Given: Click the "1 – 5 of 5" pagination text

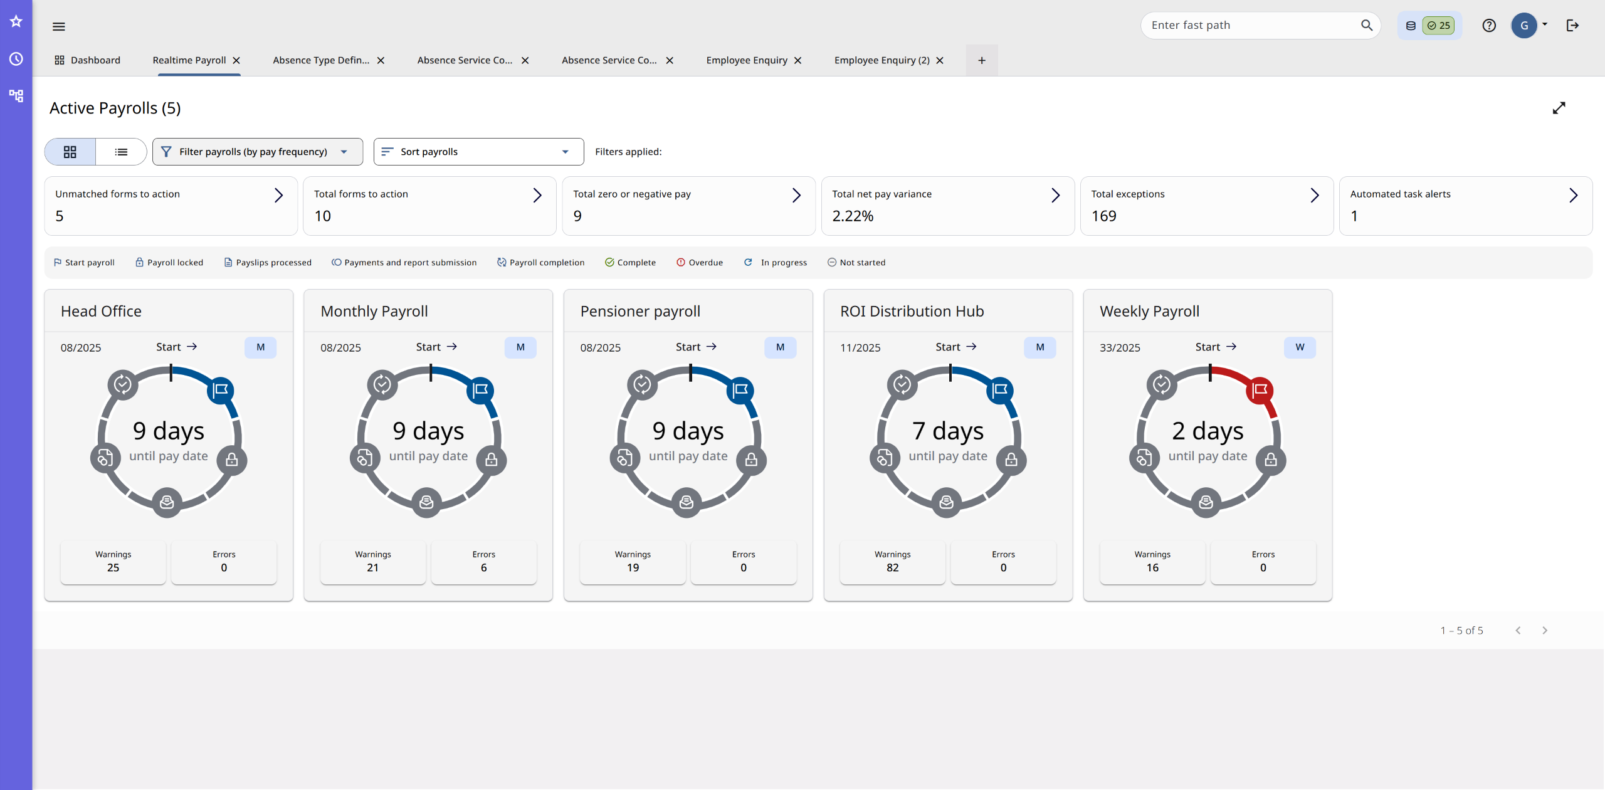Looking at the screenshot, I should [1461, 630].
